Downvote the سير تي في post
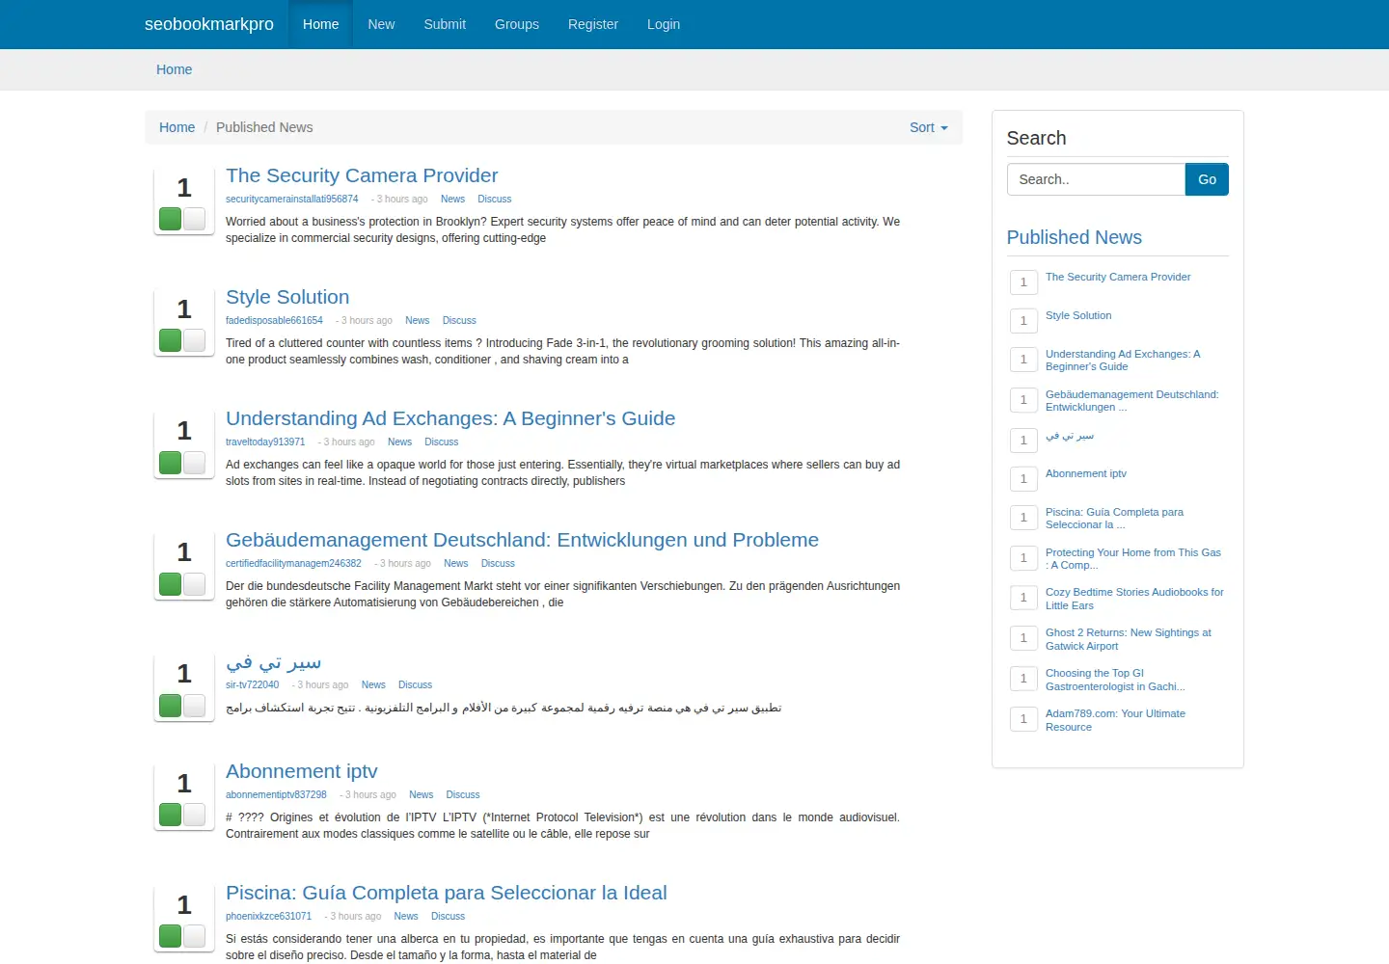This screenshot has height=964, width=1389. pos(194,705)
